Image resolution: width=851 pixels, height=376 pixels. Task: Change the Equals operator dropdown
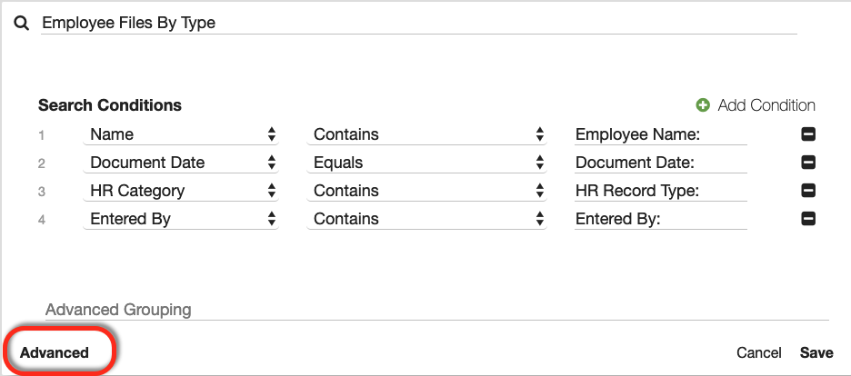point(427,163)
